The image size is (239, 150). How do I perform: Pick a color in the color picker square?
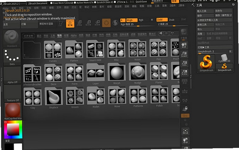click(x=13, y=129)
